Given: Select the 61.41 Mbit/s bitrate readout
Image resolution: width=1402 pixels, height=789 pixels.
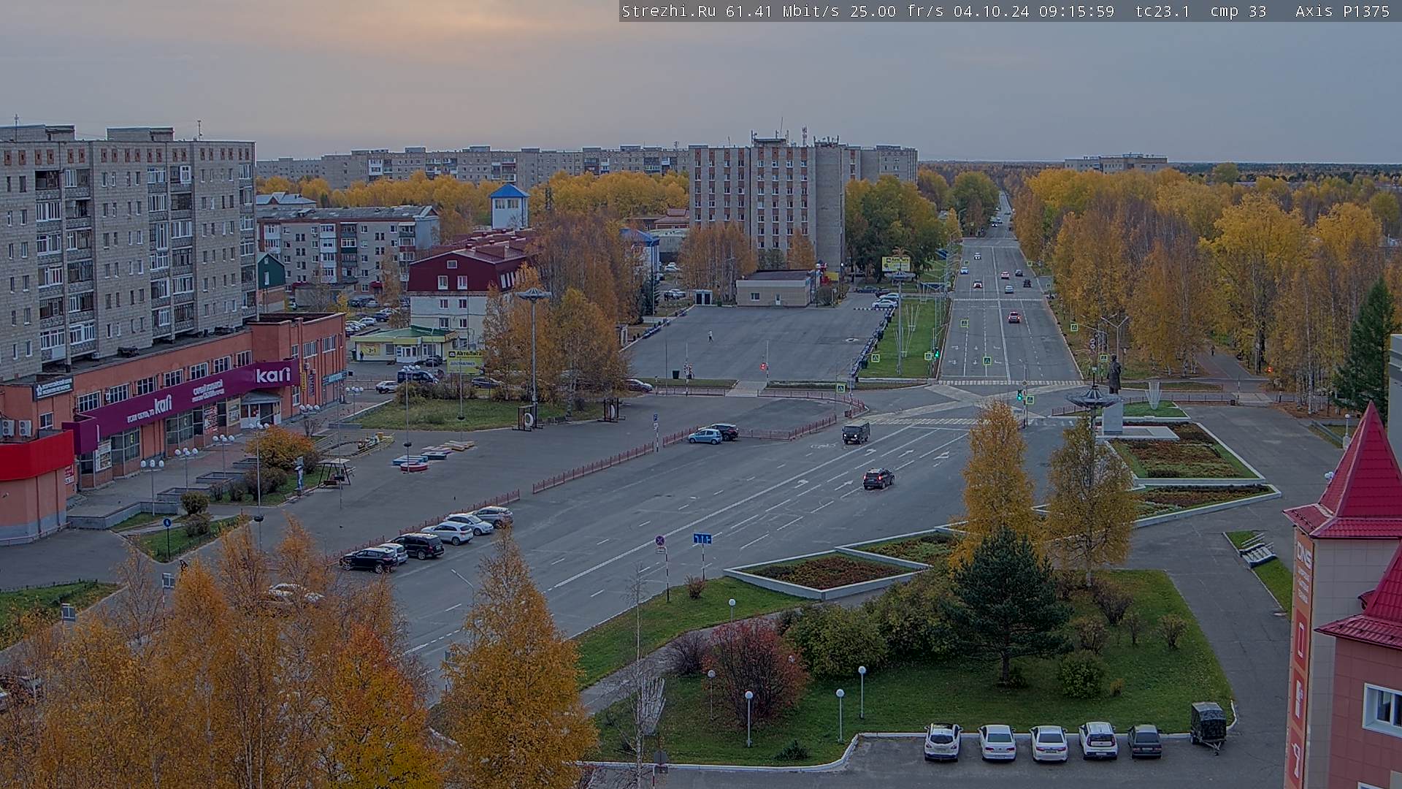Looking at the screenshot, I should pyautogui.click(x=781, y=11).
